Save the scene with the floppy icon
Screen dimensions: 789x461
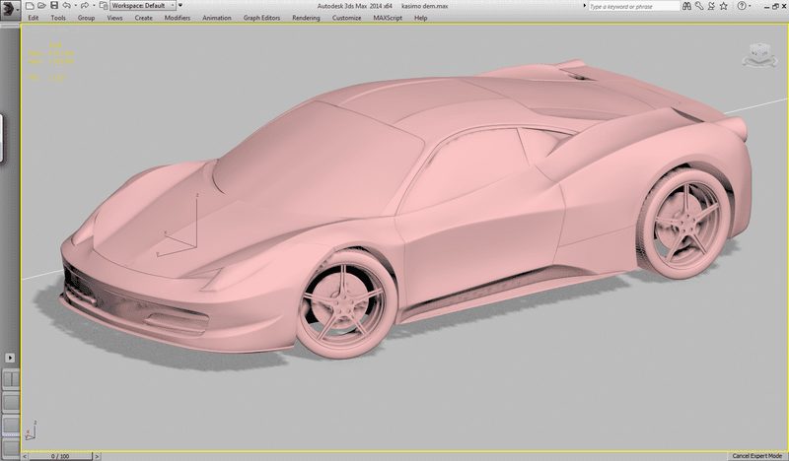click(52, 6)
